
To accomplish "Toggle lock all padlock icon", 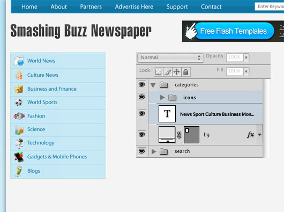I will (185, 72).
